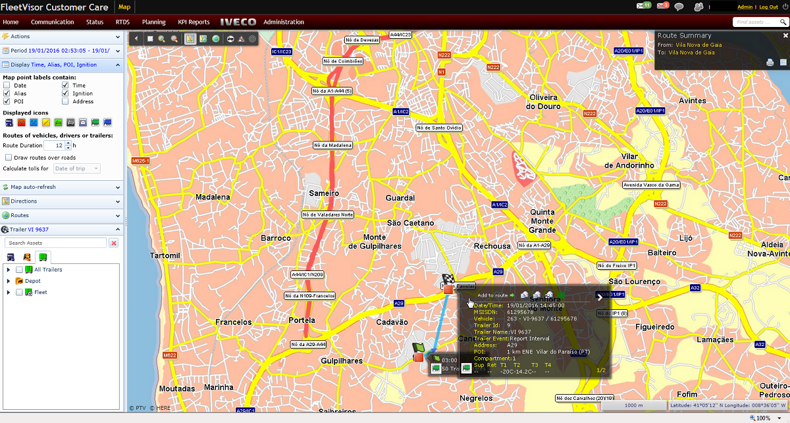Click the Log Out link
This screenshot has height=423, width=790.
click(x=768, y=7)
